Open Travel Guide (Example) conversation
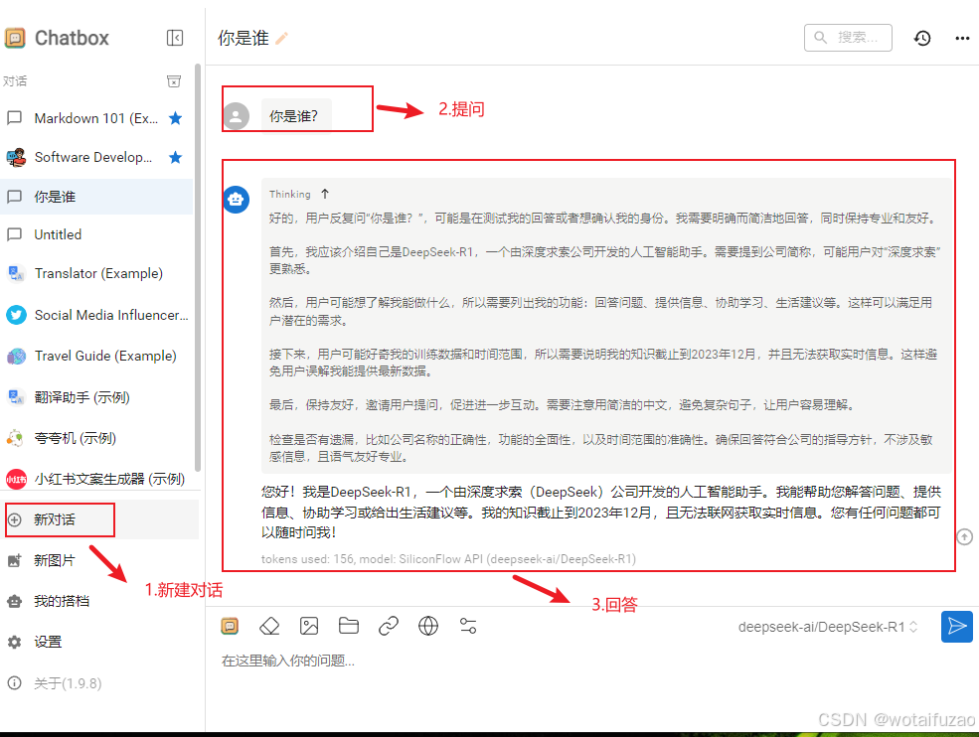 (96, 356)
